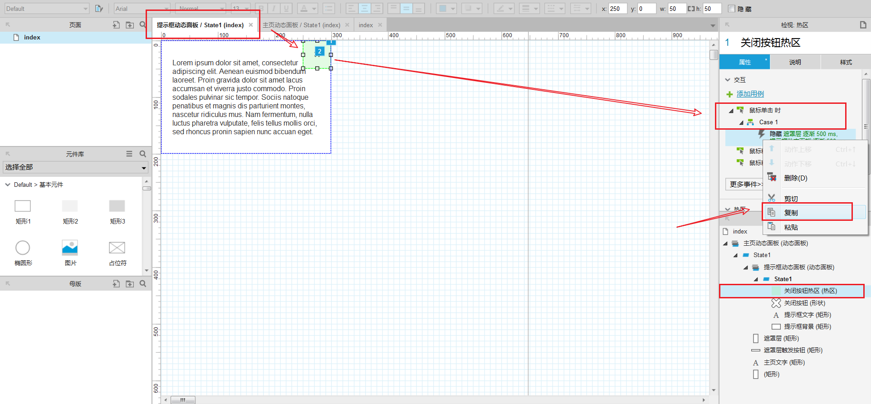
Task: Choose 删除(D) from the context menu
Action: click(x=816, y=178)
